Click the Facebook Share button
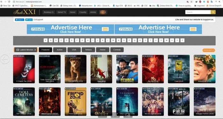This screenshot has width=223, height=119. tap(20, 20)
